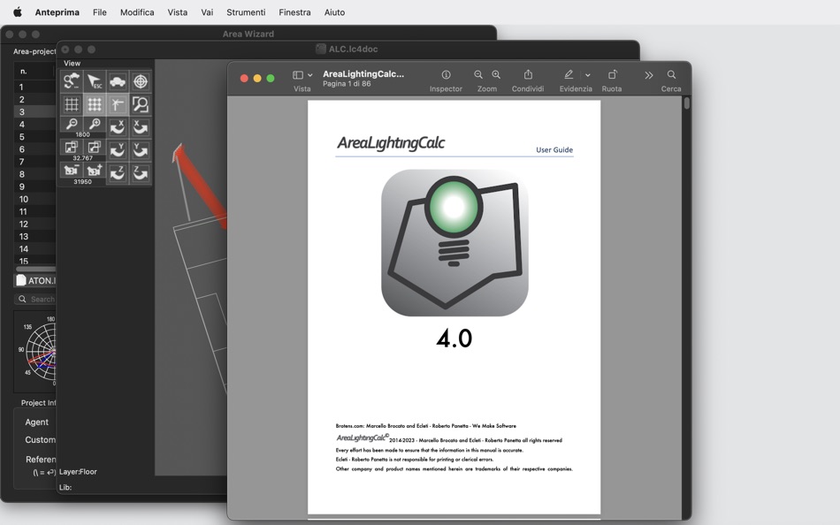
Task: Open the Anteprima app menu
Action: [57, 11]
